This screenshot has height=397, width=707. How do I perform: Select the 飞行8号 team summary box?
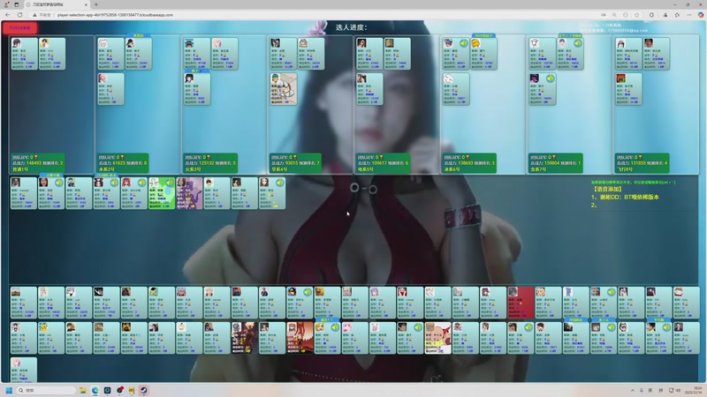pyautogui.click(x=642, y=163)
